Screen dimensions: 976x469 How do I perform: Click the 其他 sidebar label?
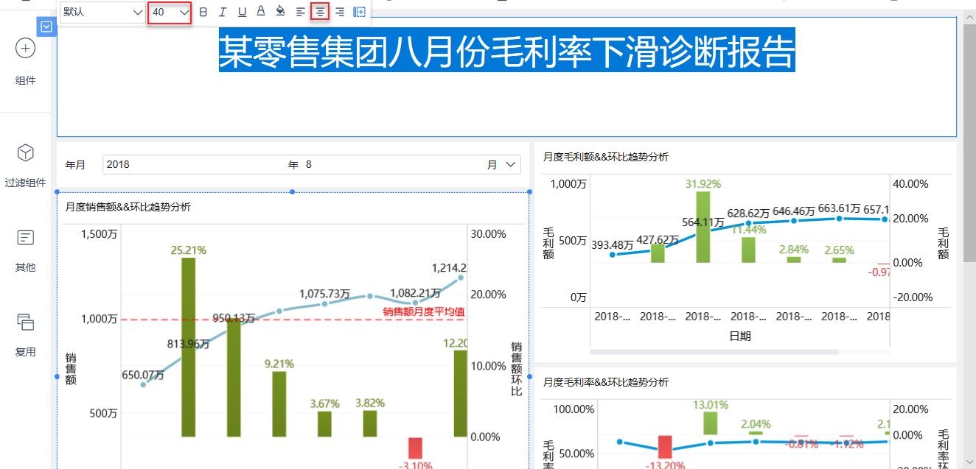coord(25,267)
